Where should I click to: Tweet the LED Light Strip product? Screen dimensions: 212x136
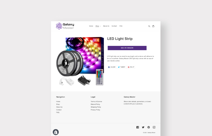[122, 67]
